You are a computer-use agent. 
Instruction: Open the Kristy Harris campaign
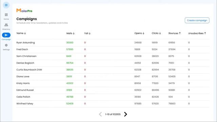tap(23, 83)
